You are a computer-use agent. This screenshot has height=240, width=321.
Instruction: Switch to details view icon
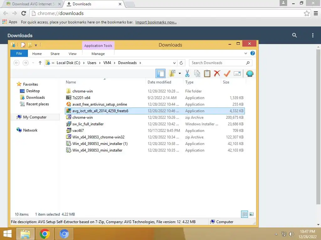click(x=245, y=214)
